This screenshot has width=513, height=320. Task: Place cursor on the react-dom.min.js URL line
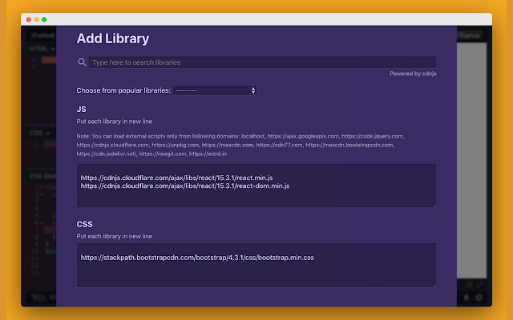(x=184, y=186)
